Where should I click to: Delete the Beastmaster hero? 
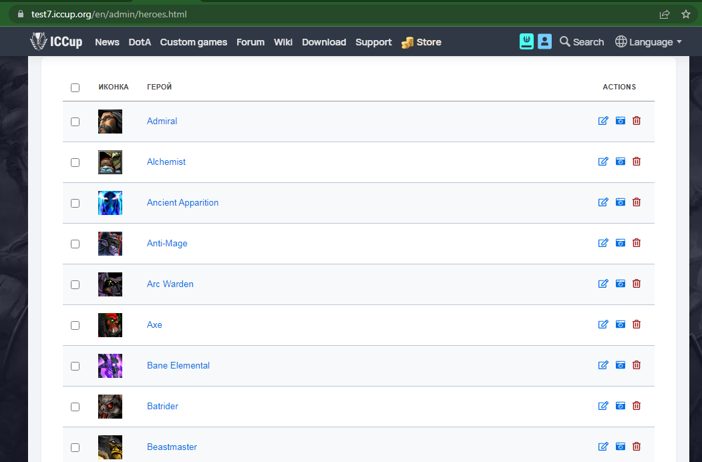click(x=636, y=447)
